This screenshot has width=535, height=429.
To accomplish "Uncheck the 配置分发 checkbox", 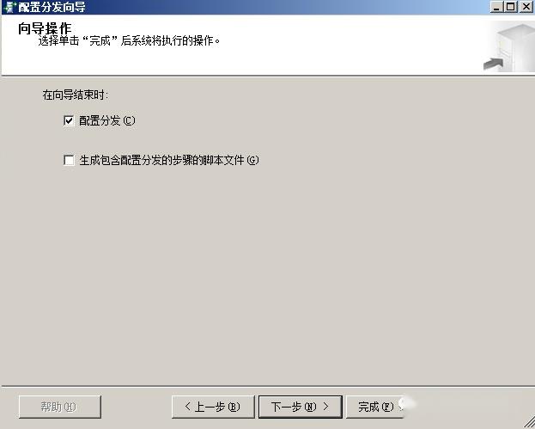I will click(69, 120).
